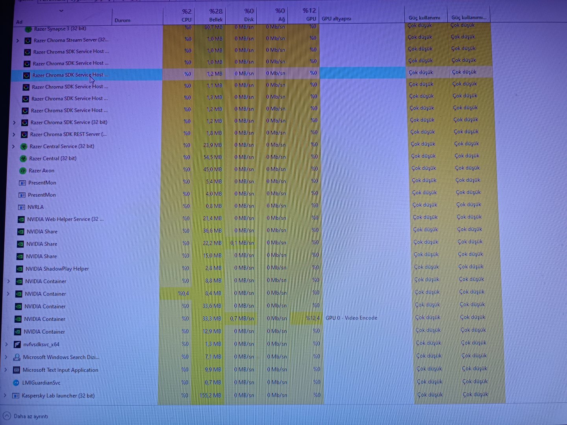This screenshot has height=425, width=567.
Task: Click the icon of NVIDIA Container using 12,9 MB
Action: click(x=18, y=332)
